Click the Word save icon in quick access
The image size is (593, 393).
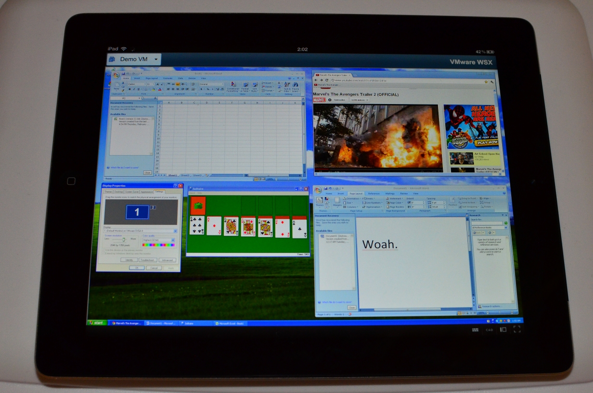(326, 188)
